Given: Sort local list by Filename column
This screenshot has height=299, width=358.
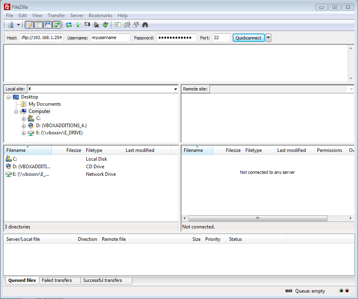Looking at the screenshot, I should tap(28, 150).
